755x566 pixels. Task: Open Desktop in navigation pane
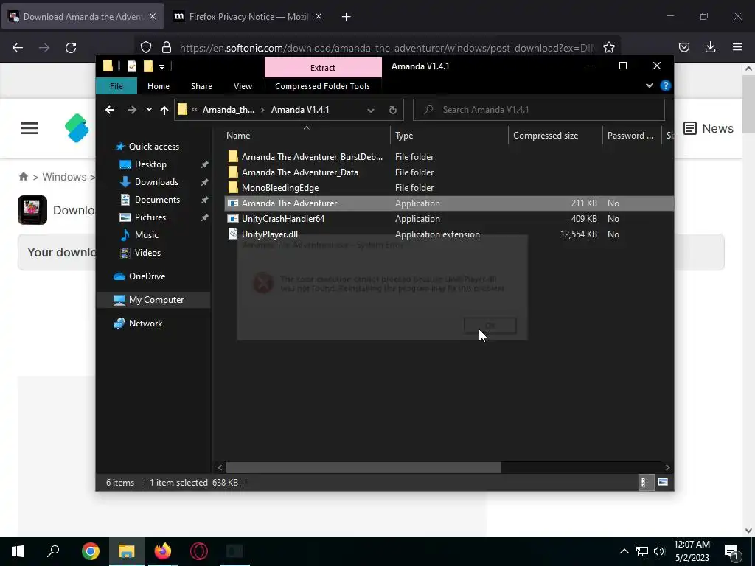pyautogui.click(x=150, y=164)
